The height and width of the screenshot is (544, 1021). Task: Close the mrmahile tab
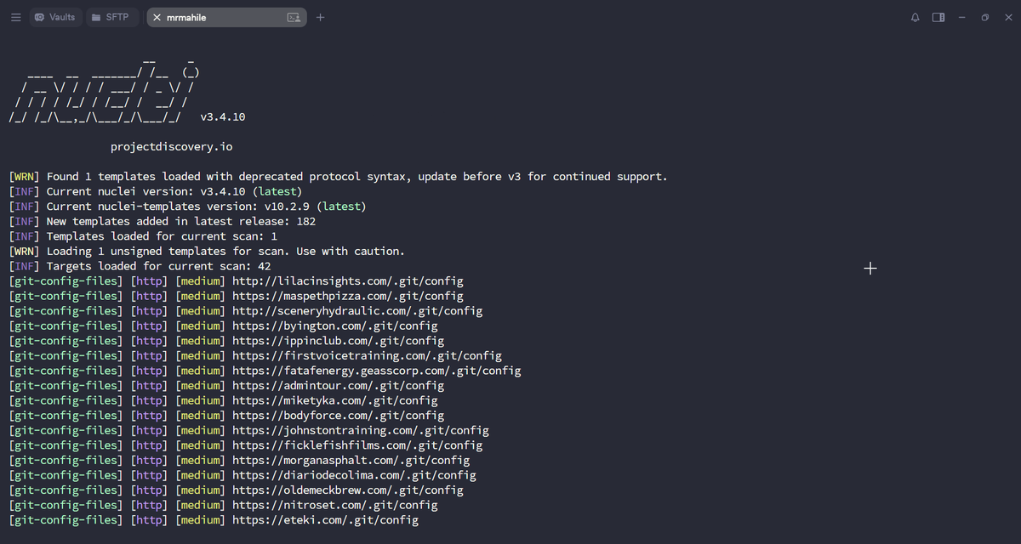point(157,17)
